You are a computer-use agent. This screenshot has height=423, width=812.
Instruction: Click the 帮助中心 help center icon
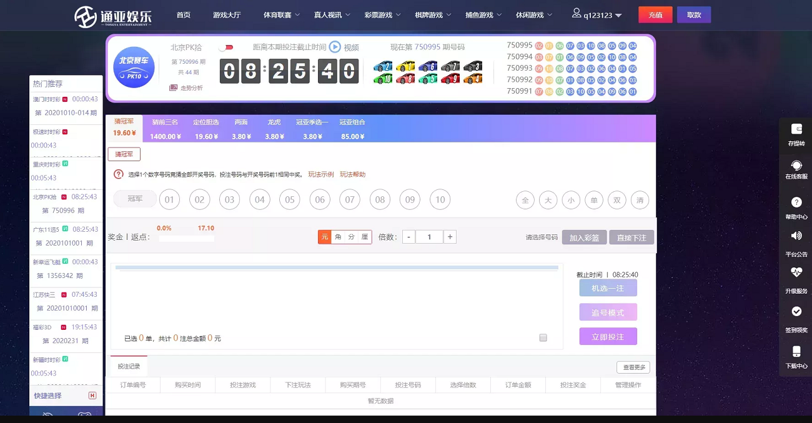(796, 206)
